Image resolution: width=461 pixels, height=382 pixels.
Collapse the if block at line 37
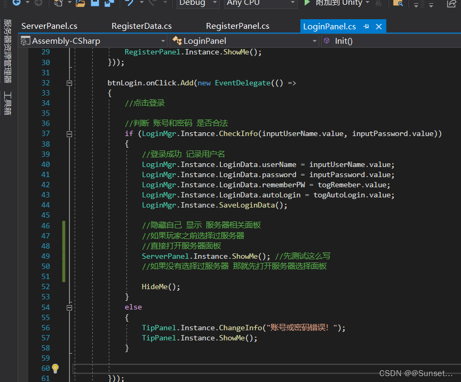(69, 134)
